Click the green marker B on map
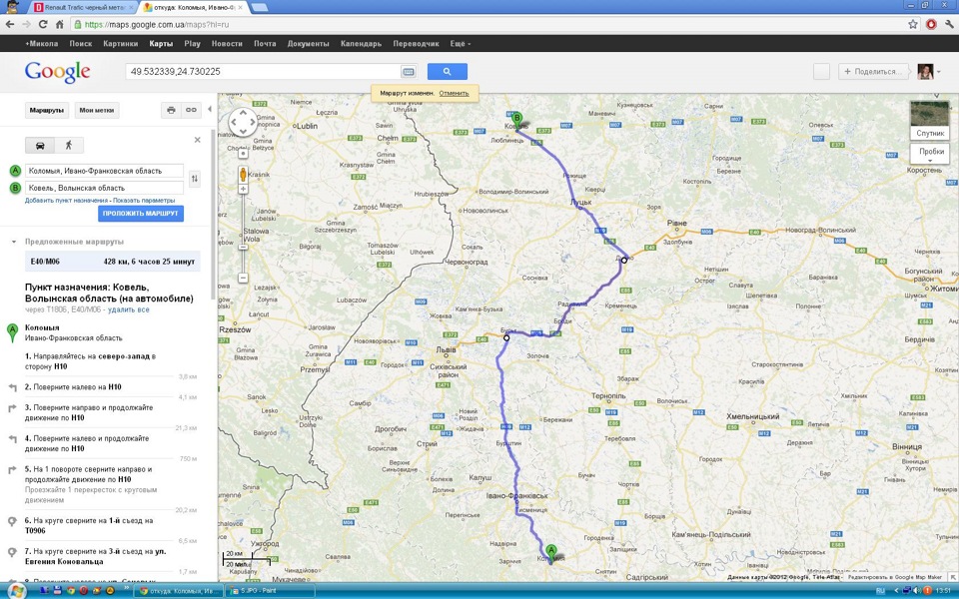 [x=516, y=120]
